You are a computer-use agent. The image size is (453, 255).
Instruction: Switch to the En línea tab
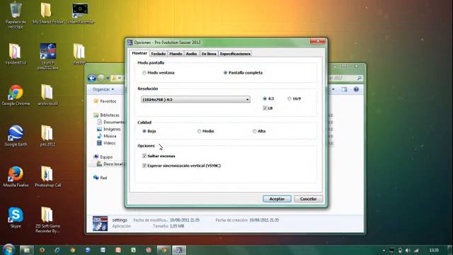pos(209,54)
